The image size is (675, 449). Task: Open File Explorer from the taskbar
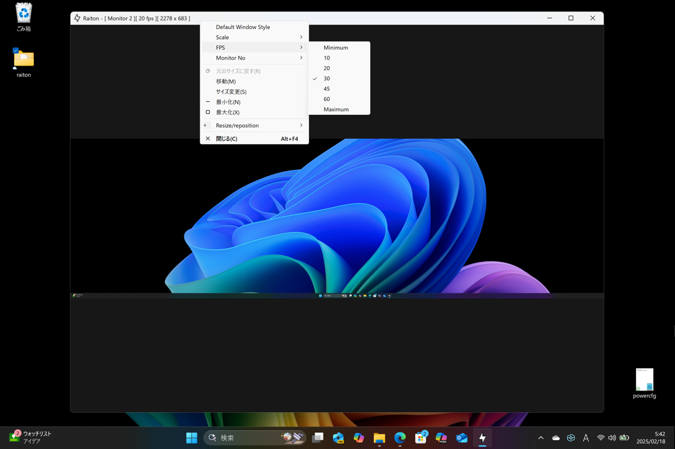379,437
